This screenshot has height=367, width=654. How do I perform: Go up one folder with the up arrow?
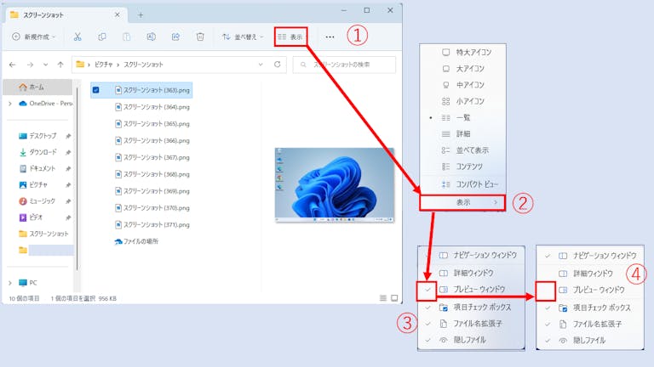click(x=60, y=65)
